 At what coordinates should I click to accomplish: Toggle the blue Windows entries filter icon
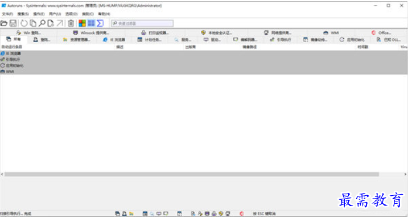91,23
